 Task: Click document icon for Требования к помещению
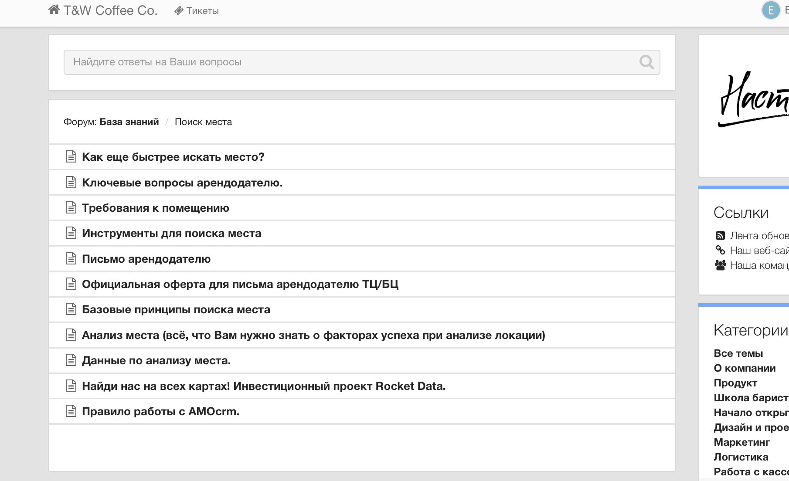click(x=71, y=207)
